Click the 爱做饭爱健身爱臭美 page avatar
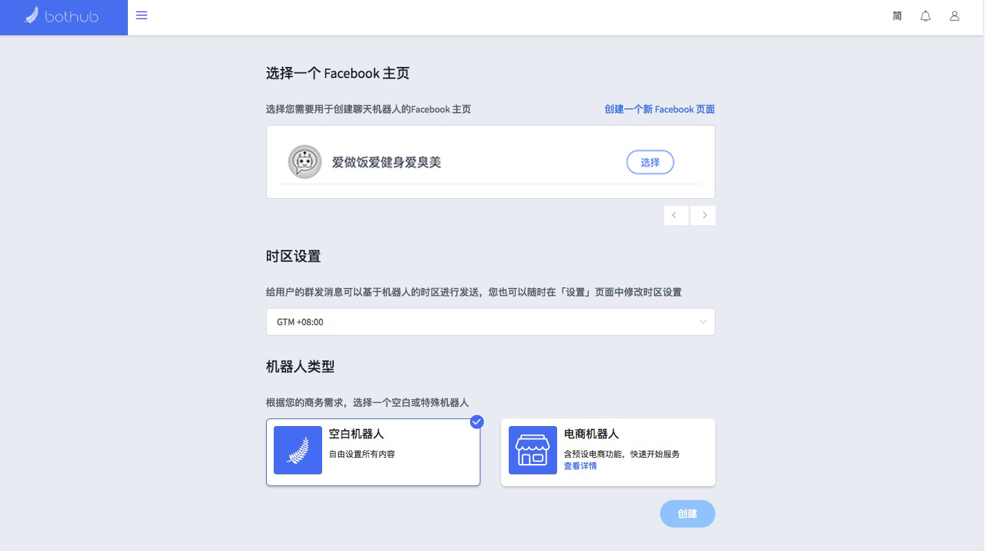Viewport: 985px width, 551px height. 305,162
